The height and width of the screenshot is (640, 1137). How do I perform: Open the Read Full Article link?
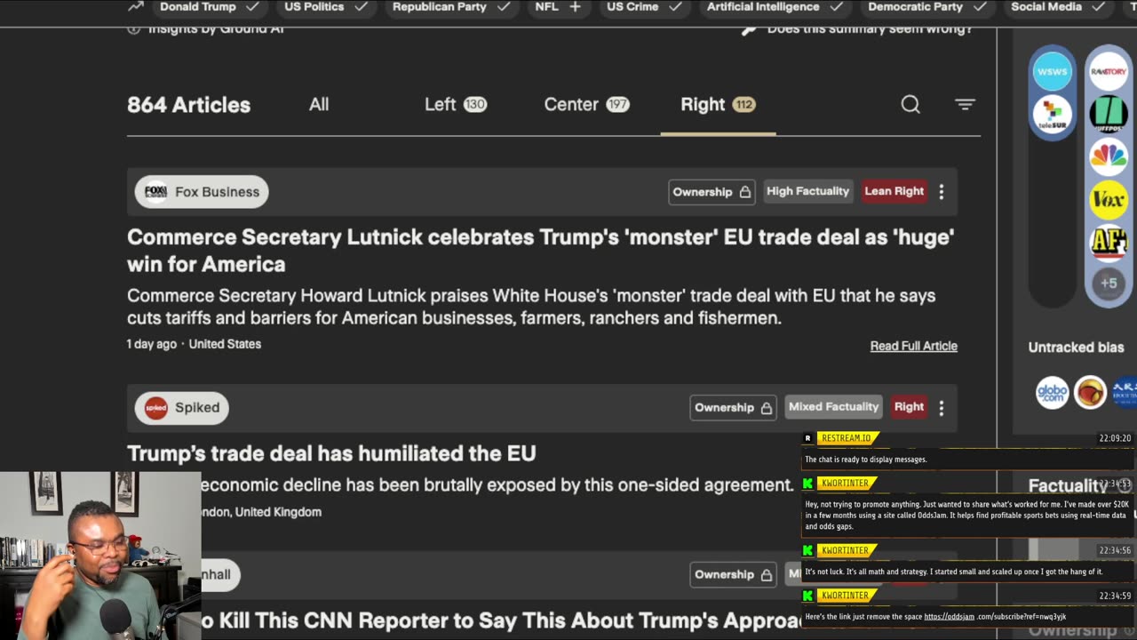[913, 346]
